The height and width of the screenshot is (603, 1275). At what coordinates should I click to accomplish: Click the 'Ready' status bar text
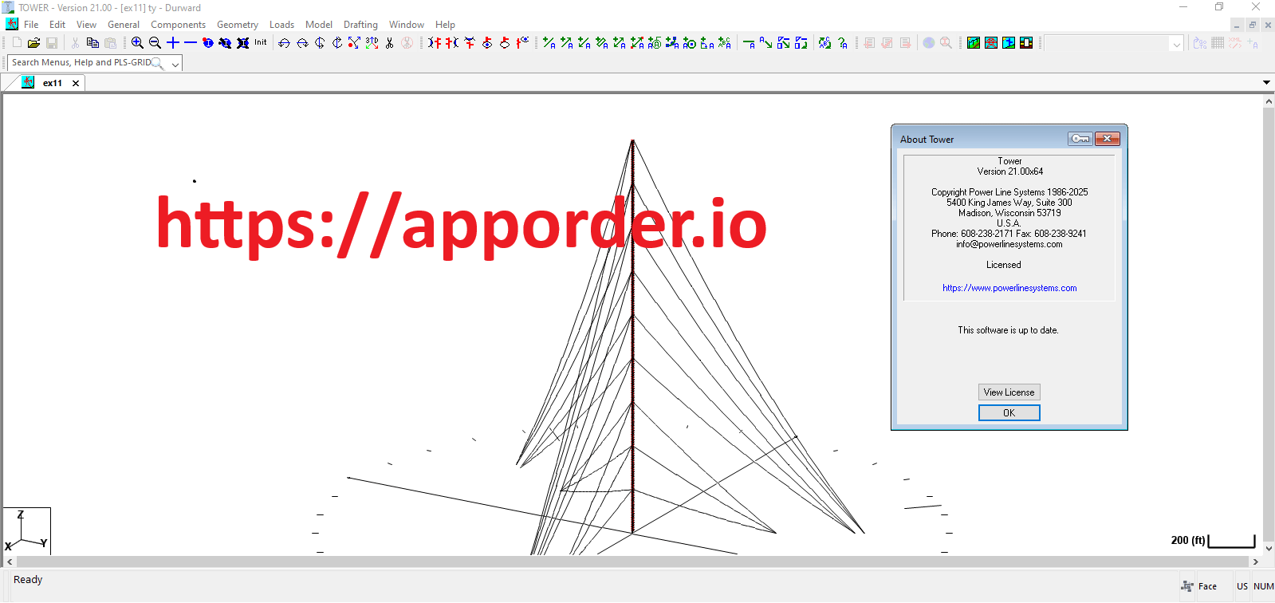[x=28, y=580]
